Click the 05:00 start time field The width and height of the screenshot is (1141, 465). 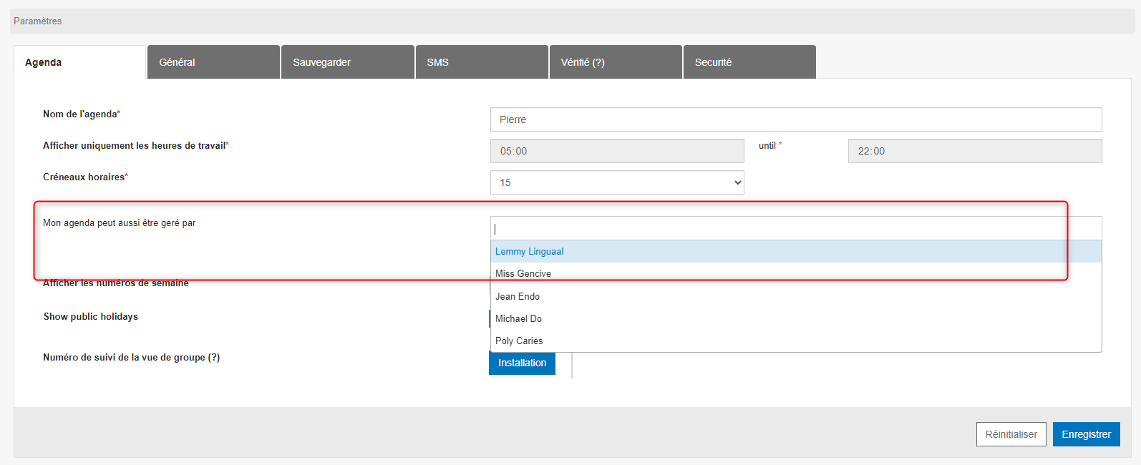(616, 151)
